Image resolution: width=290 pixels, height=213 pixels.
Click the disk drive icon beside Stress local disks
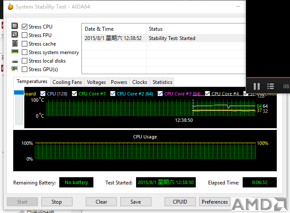(15, 61)
